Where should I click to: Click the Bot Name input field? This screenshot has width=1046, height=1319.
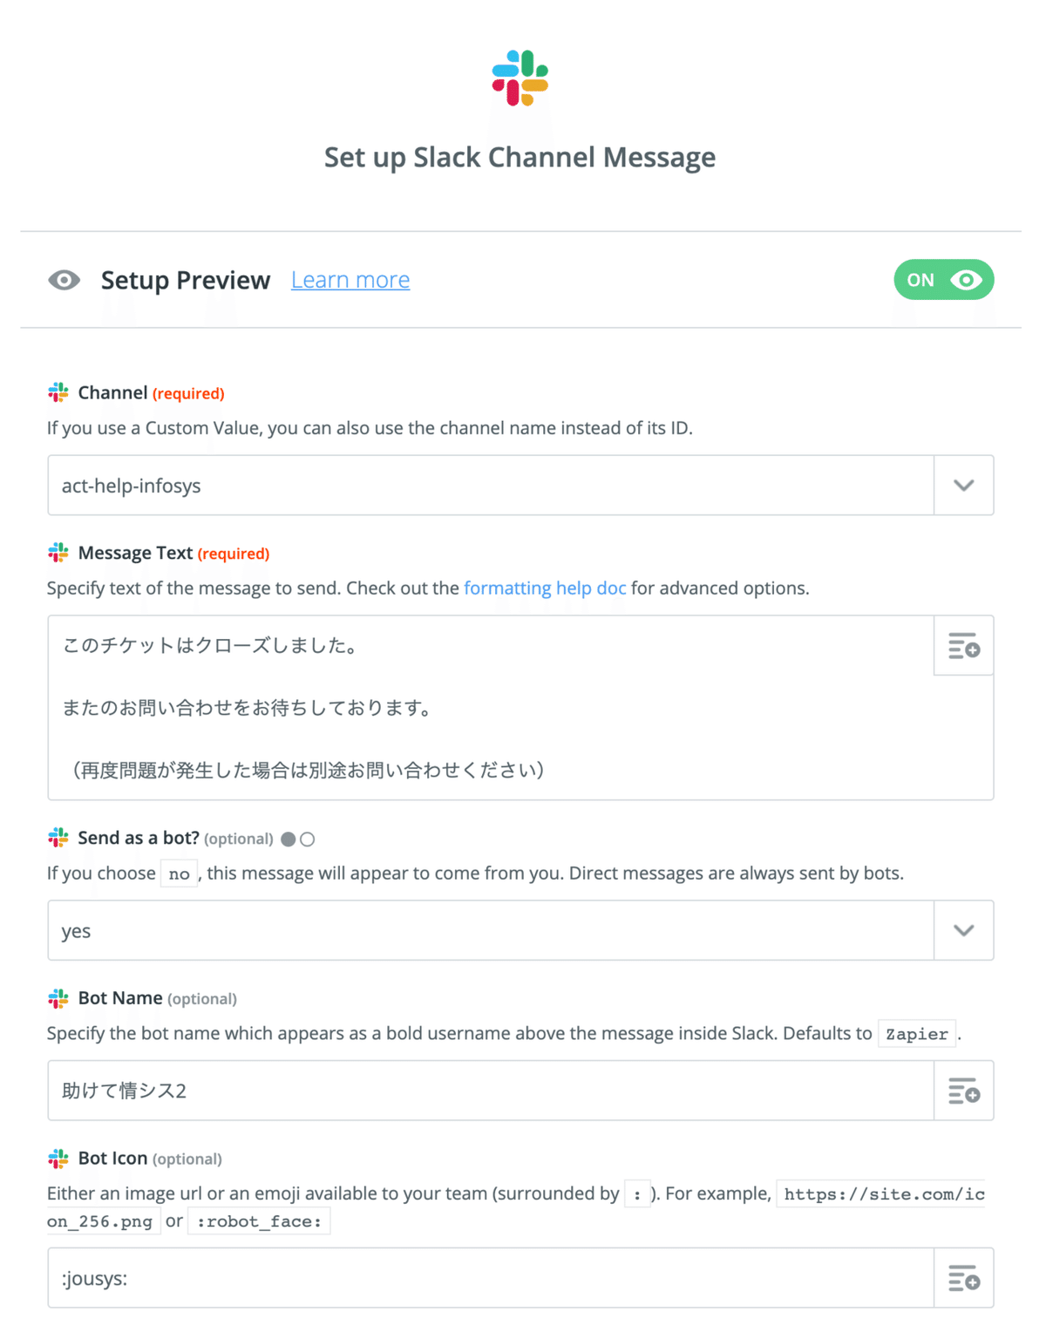[x=490, y=1091]
